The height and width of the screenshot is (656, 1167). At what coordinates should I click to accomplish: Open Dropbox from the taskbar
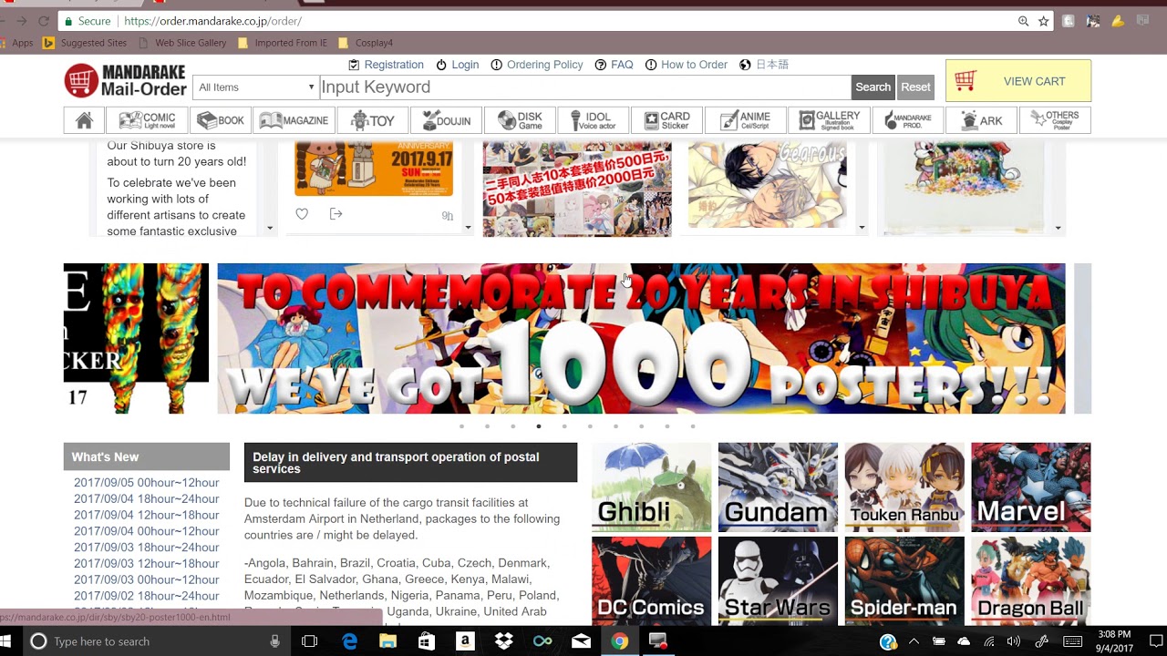coord(503,641)
